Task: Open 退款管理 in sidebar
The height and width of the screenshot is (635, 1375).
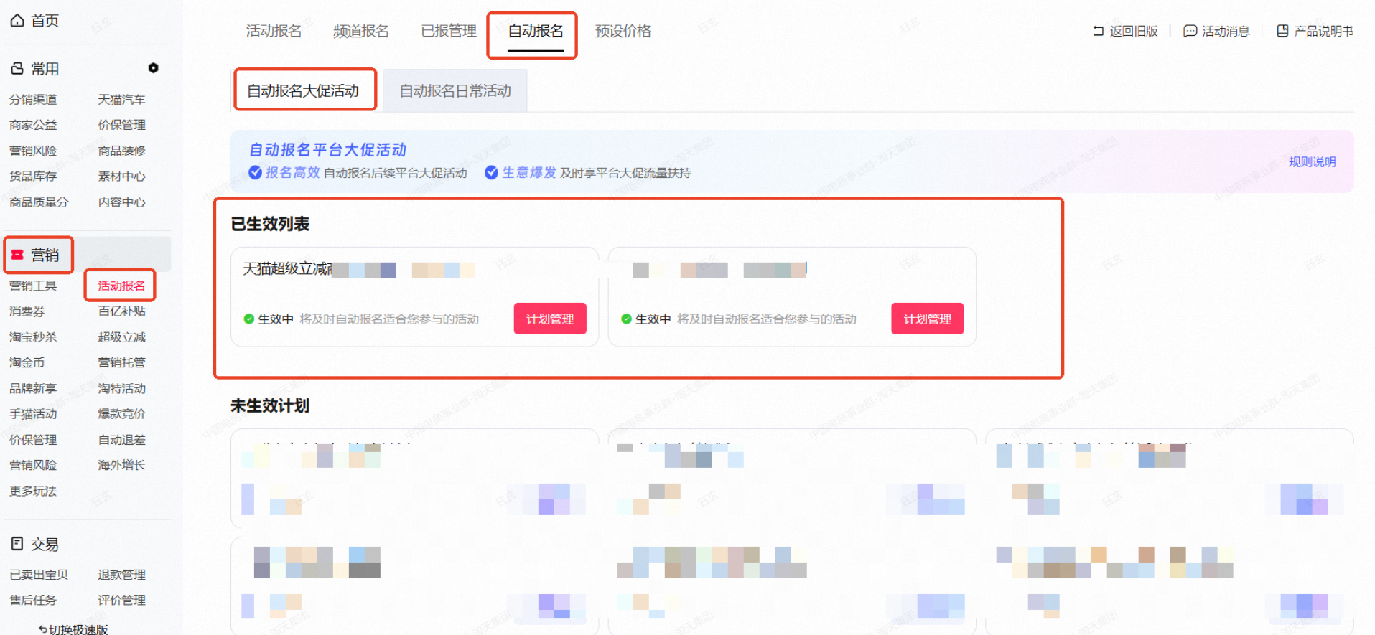Action: [x=121, y=575]
